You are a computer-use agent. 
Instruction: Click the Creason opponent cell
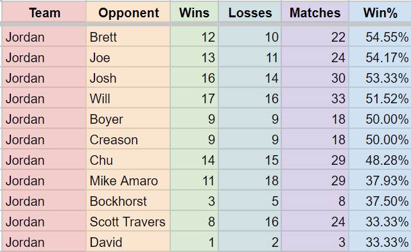[128, 140]
